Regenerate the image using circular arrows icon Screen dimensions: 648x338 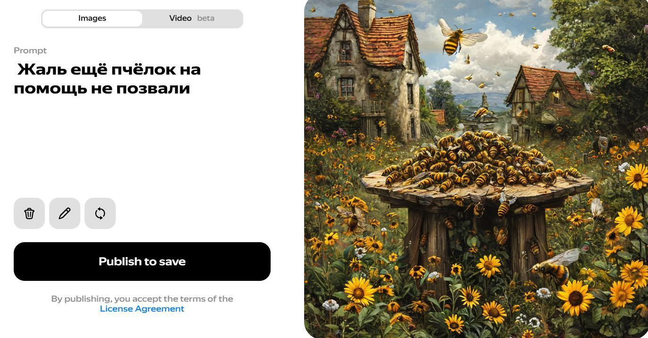pyautogui.click(x=100, y=213)
